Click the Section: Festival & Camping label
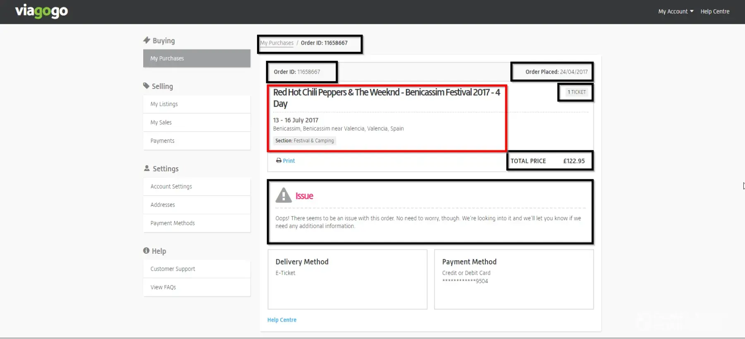This screenshot has width=745, height=339. click(305, 141)
